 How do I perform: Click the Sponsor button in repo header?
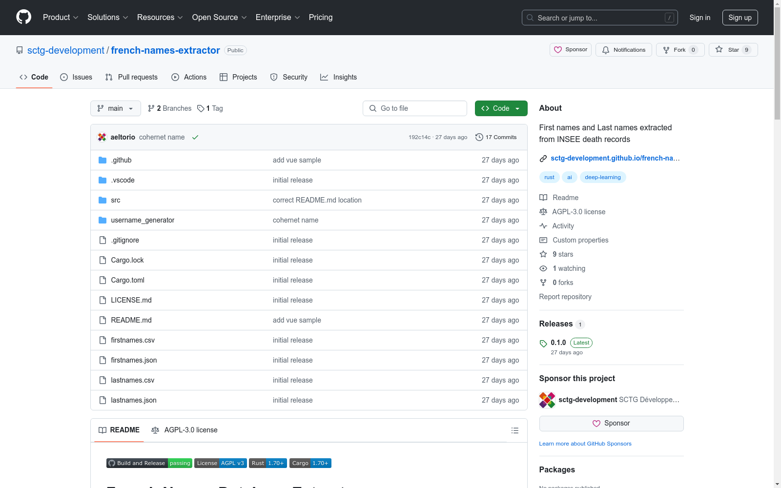coord(571,50)
